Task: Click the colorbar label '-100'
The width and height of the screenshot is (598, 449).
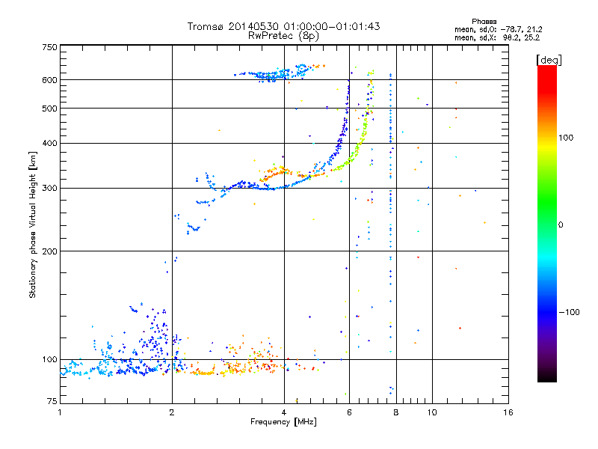Action: (569, 312)
